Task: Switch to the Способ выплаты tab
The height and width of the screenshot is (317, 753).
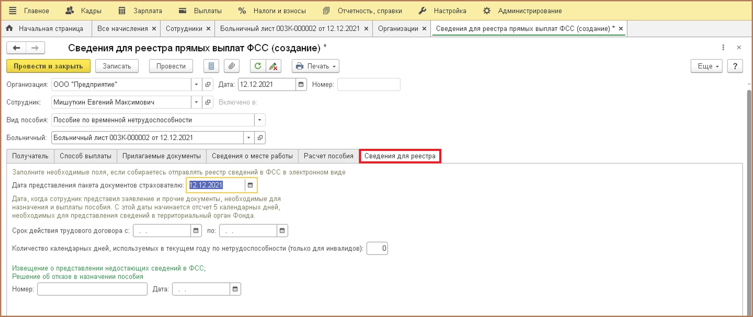Action: 86,156
